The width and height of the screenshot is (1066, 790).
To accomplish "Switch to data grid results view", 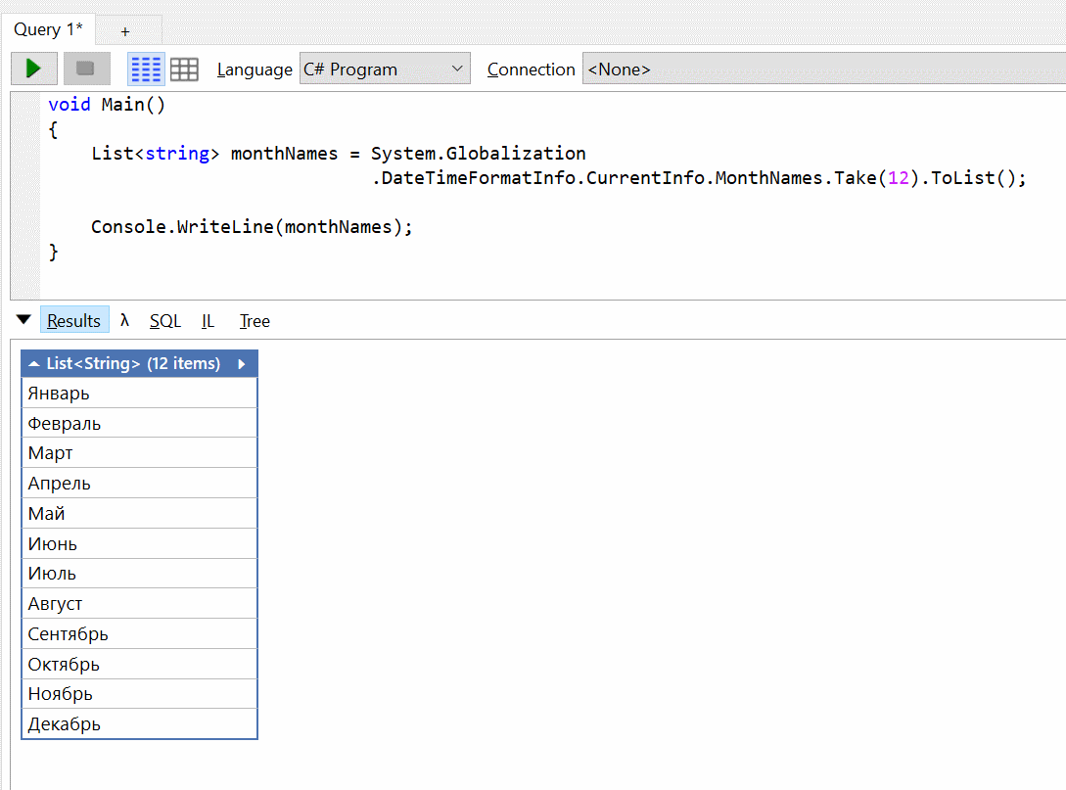I will 184,69.
